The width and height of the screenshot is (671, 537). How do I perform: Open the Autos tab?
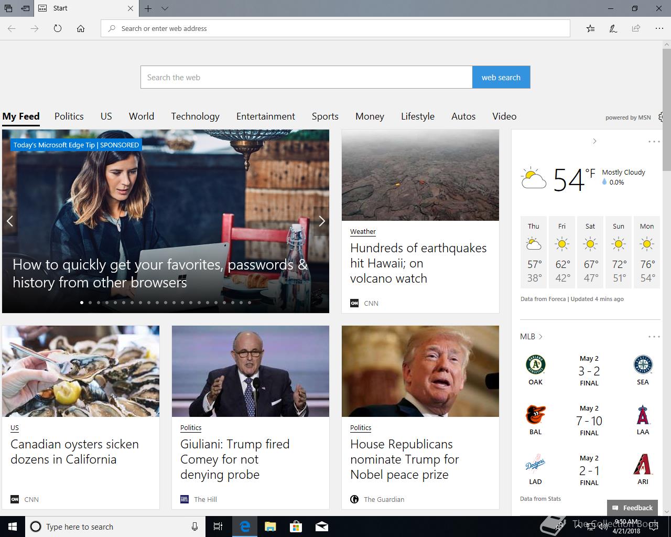[463, 116]
